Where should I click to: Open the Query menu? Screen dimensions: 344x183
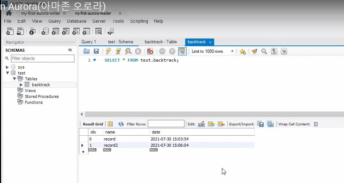(54, 21)
